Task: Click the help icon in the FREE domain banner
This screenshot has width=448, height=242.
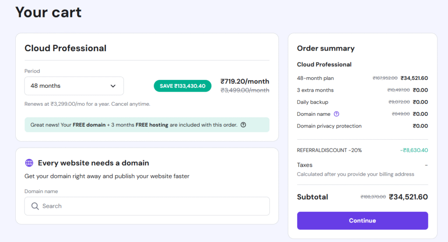Action: (243, 125)
